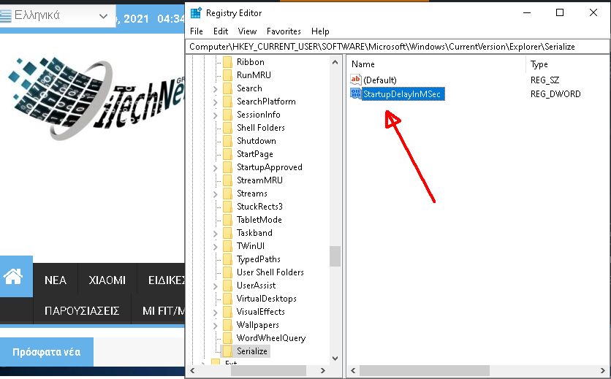Expand the StartupApproved key

(x=216, y=168)
